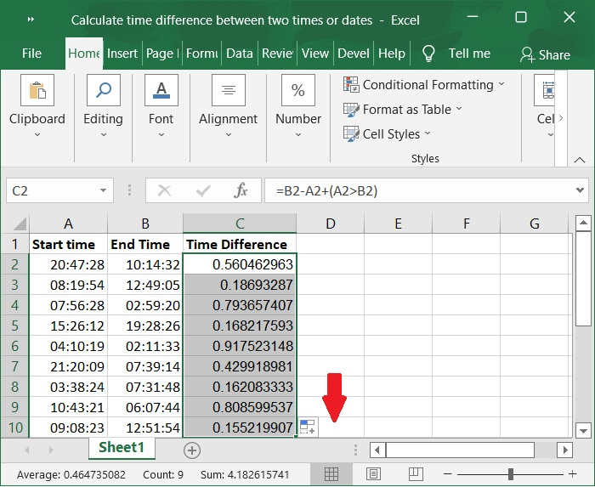Click the Share button

pos(545,54)
